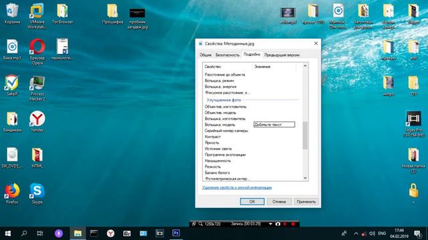Select the mp4 video thumbnail on desktop
This screenshot has width=428, height=240.
point(288,16)
